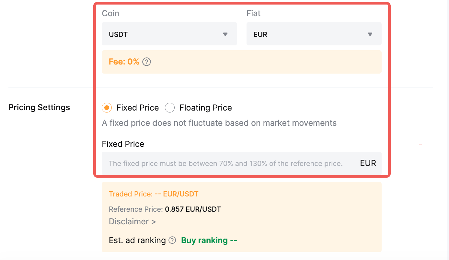Click the Coin field label

click(110, 13)
